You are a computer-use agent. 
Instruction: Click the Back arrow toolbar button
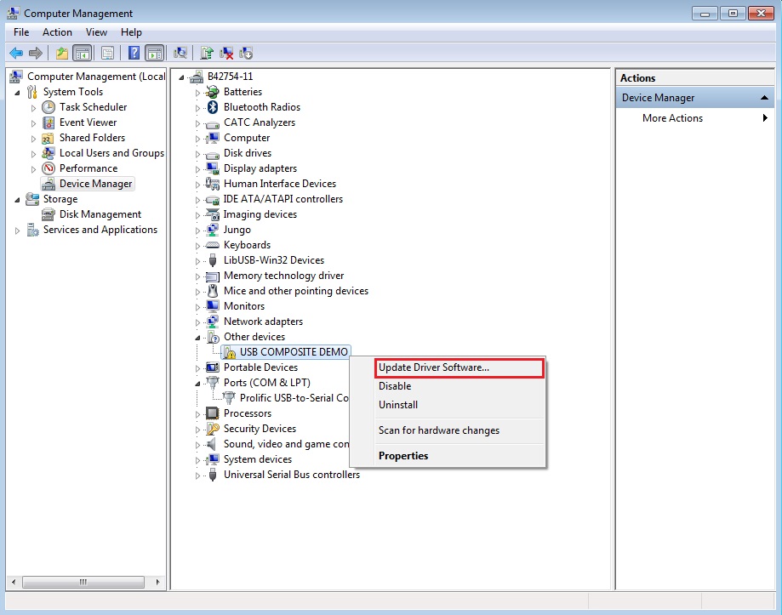click(16, 53)
